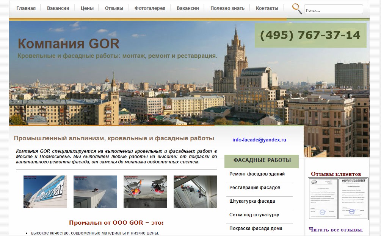The width and height of the screenshot is (381, 236).
Task: Click the magnifying glass search icon
Action: (x=297, y=9)
